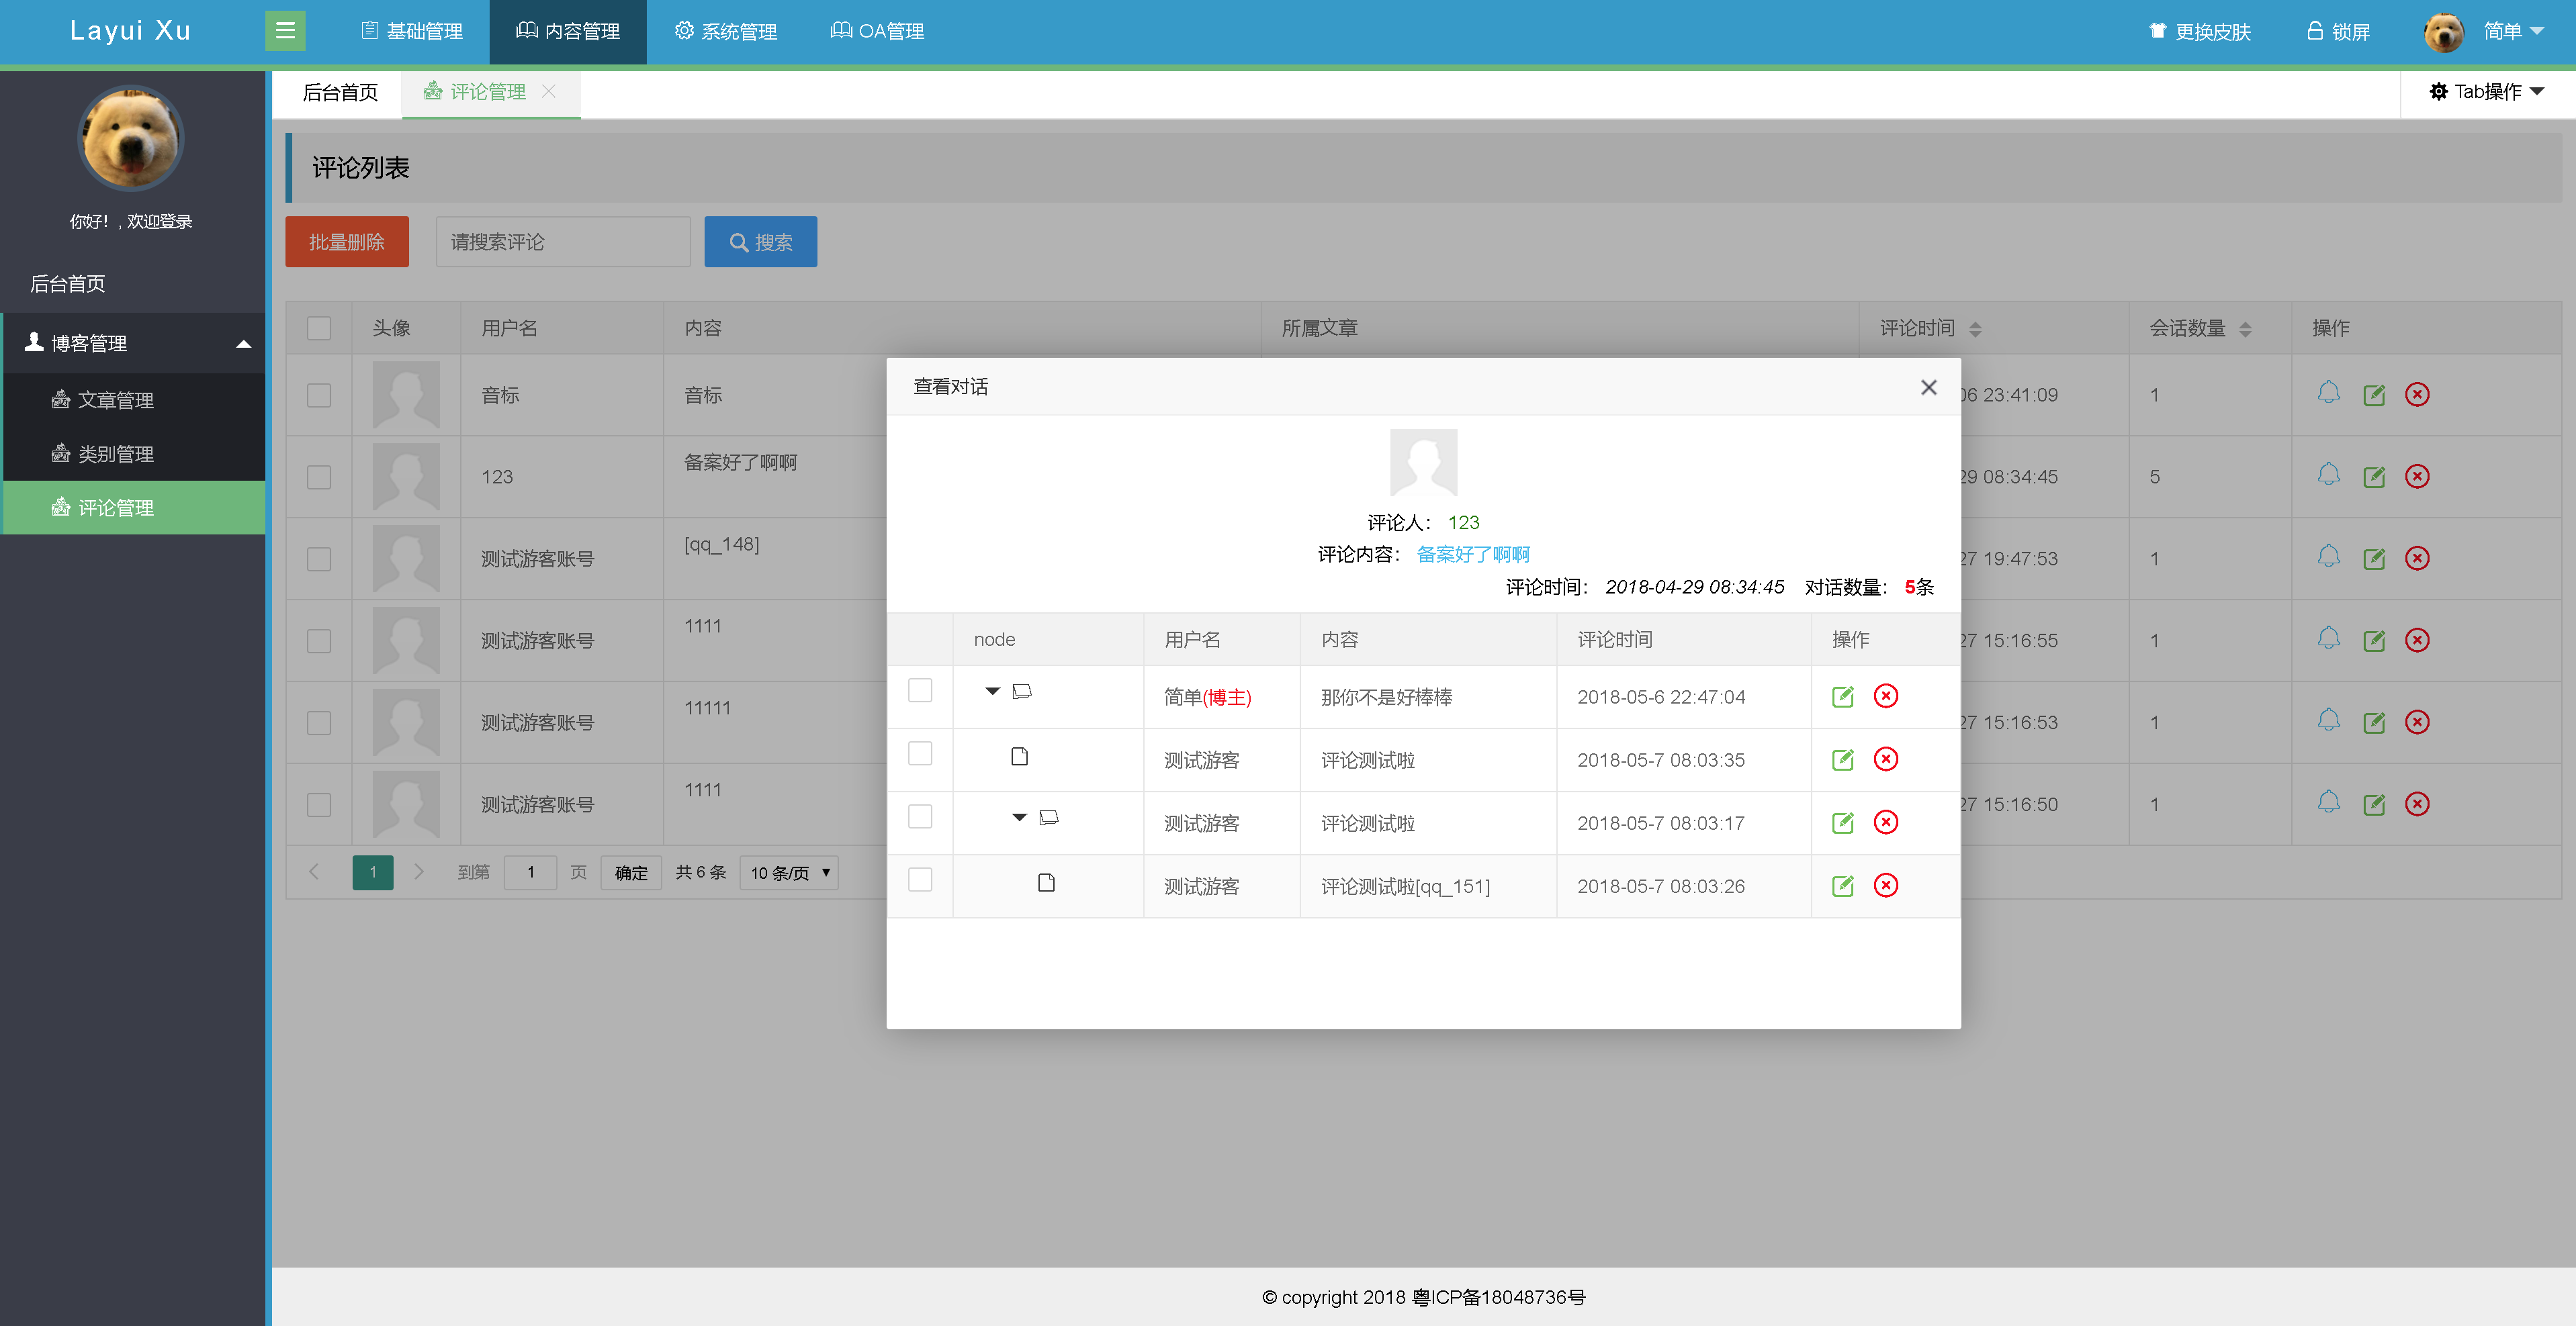Click edit icon in the 123 comment row

[x=2373, y=477]
